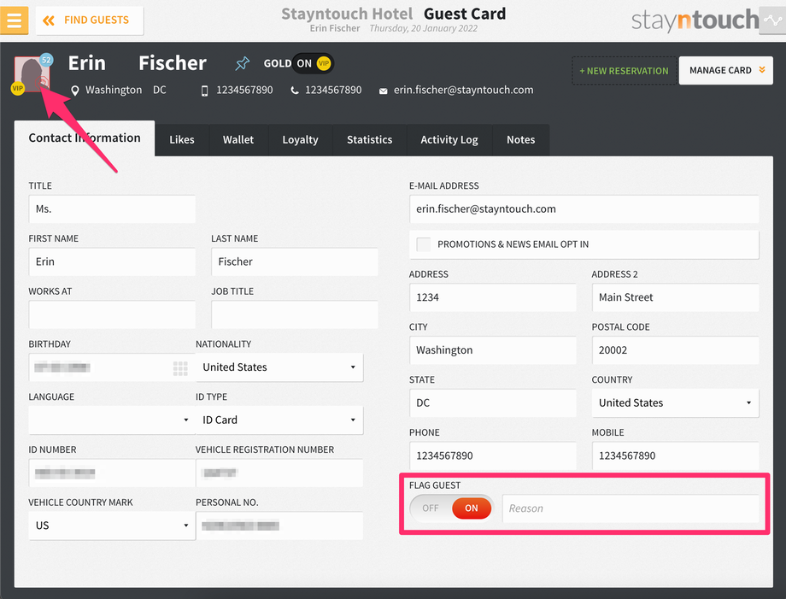Screen dimensions: 786x599
Task: Click the envelope email icon in header
Action: (x=383, y=91)
